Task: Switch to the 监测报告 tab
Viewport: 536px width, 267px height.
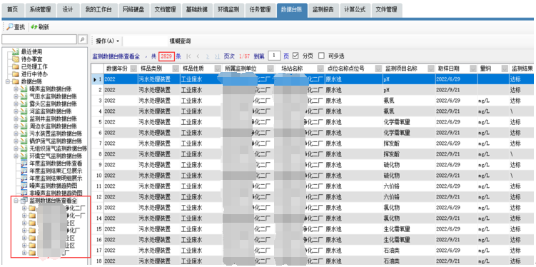Action: [x=323, y=9]
